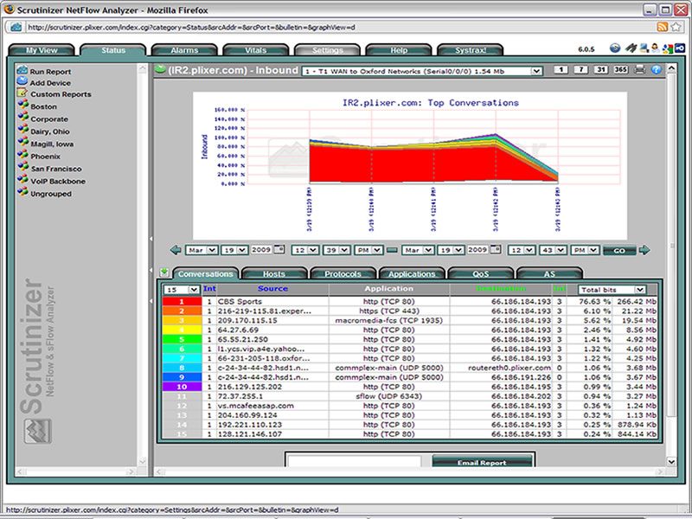Switch to the Alarms tab
The height and width of the screenshot is (519, 692).
coord(184,50)
